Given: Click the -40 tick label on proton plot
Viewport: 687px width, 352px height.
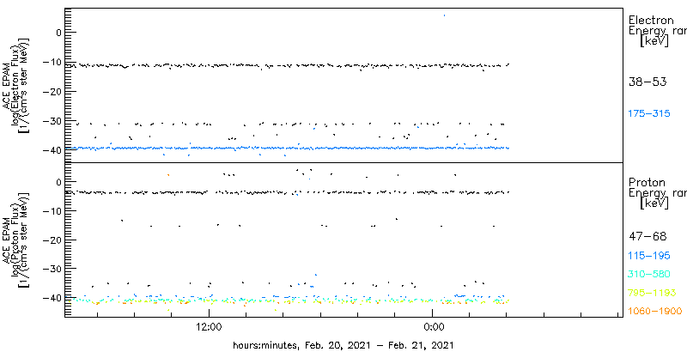Looking at the screenshot, I should coord(54,298).
